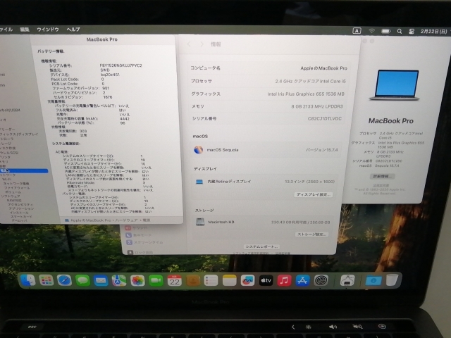Click the System Information chip icon in the Dock
Image resolution: width=451 pixels, height=338 pixels.
point(347,280)
